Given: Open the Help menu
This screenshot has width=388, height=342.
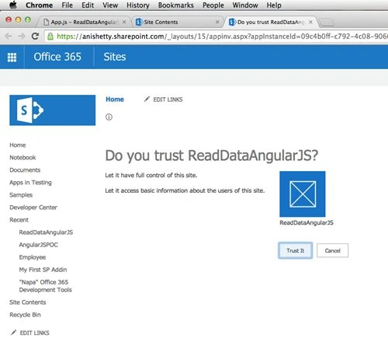Looking at the screenshot, I should (274, 5).
